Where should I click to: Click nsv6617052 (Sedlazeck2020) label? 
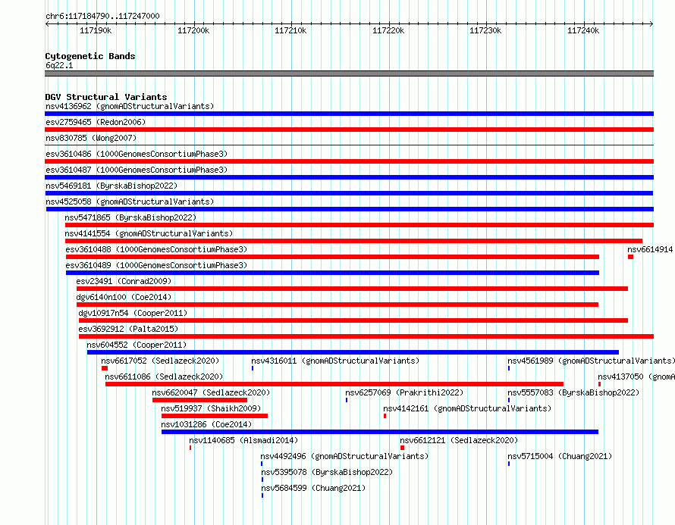[x=160, y=361]
